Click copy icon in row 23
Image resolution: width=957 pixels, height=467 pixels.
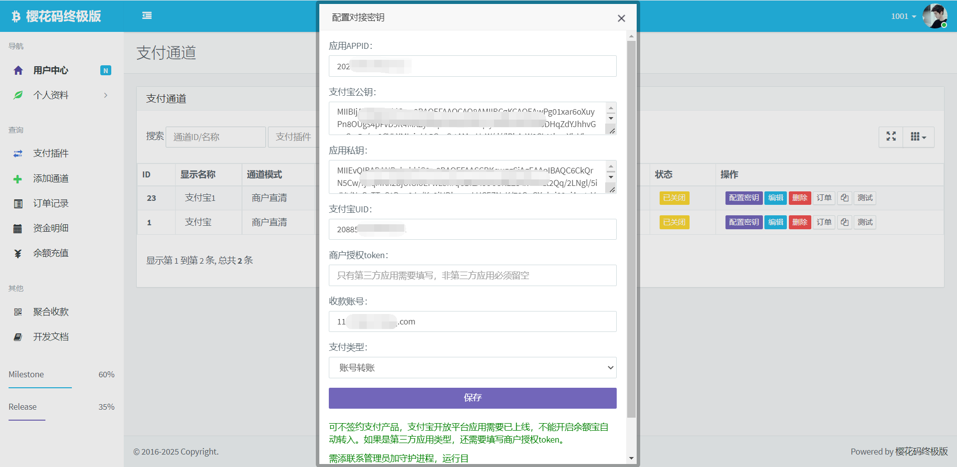(844, 198)
